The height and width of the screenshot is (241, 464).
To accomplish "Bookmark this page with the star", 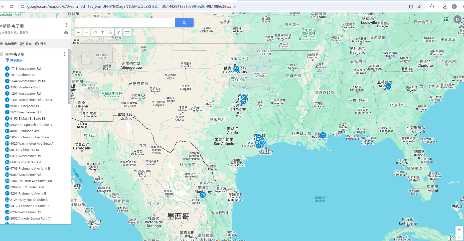I will 419,6.
